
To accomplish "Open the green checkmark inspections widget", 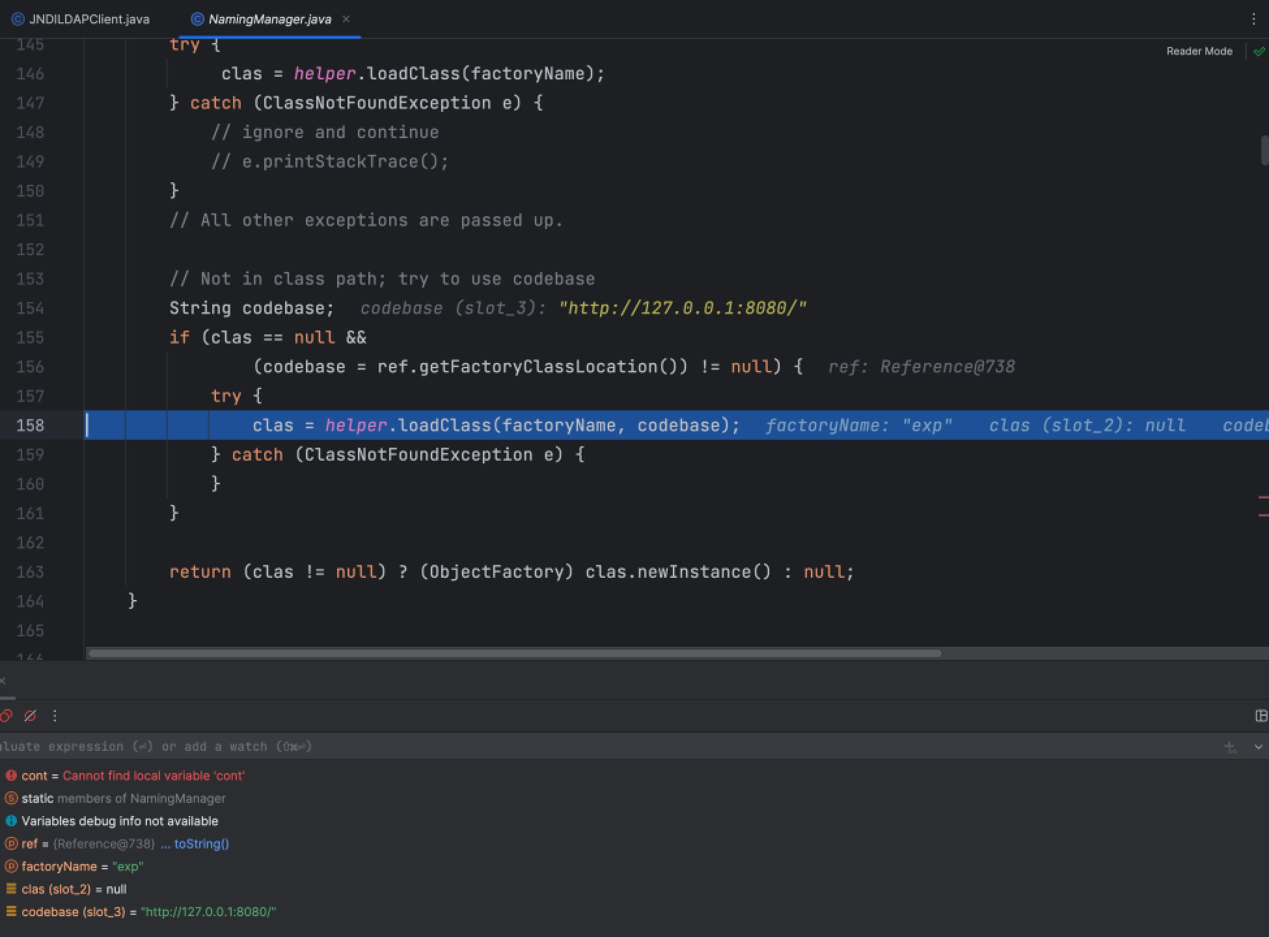I will tap(1259, 51).
